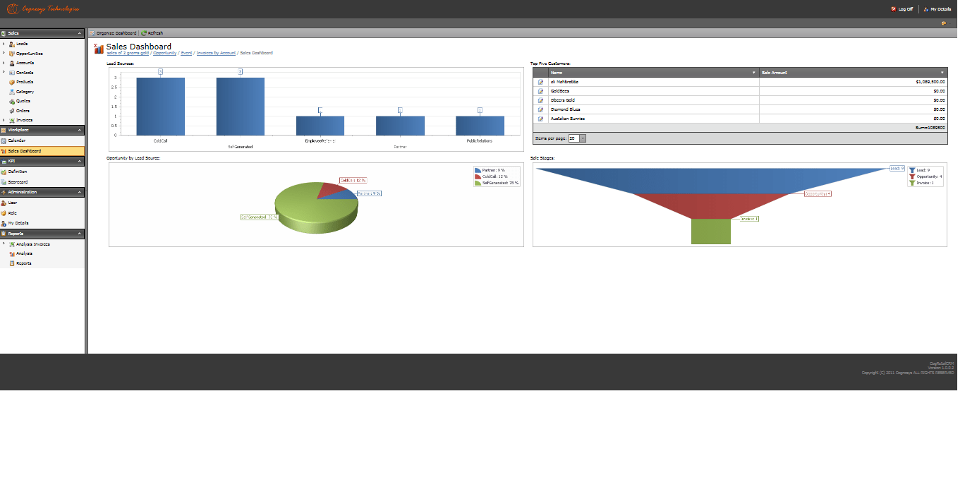This screenshot has width=965, height=504.
Task: Open Scorecard under the KPI section
Action: 18,181
